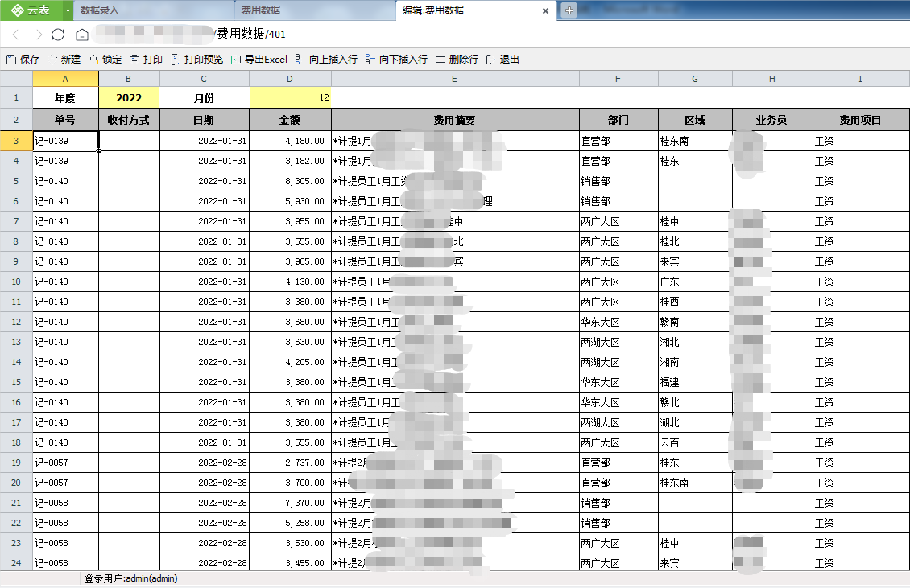Click the 年度 label cell

click(65, 98)
